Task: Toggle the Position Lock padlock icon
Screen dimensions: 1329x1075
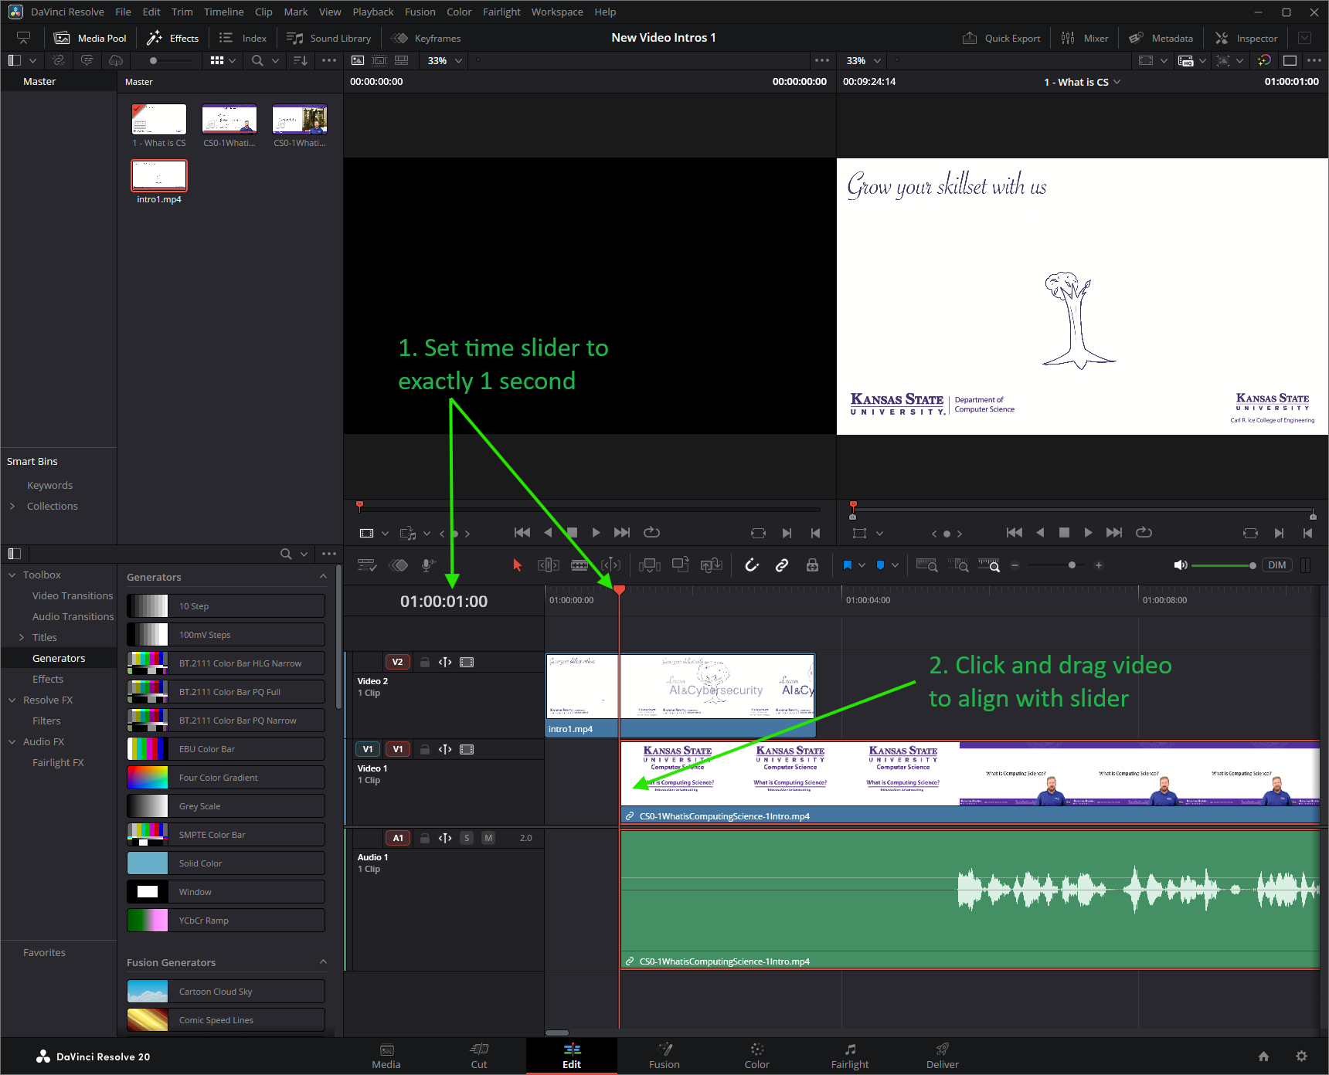Action: click(x=812, y=565)
